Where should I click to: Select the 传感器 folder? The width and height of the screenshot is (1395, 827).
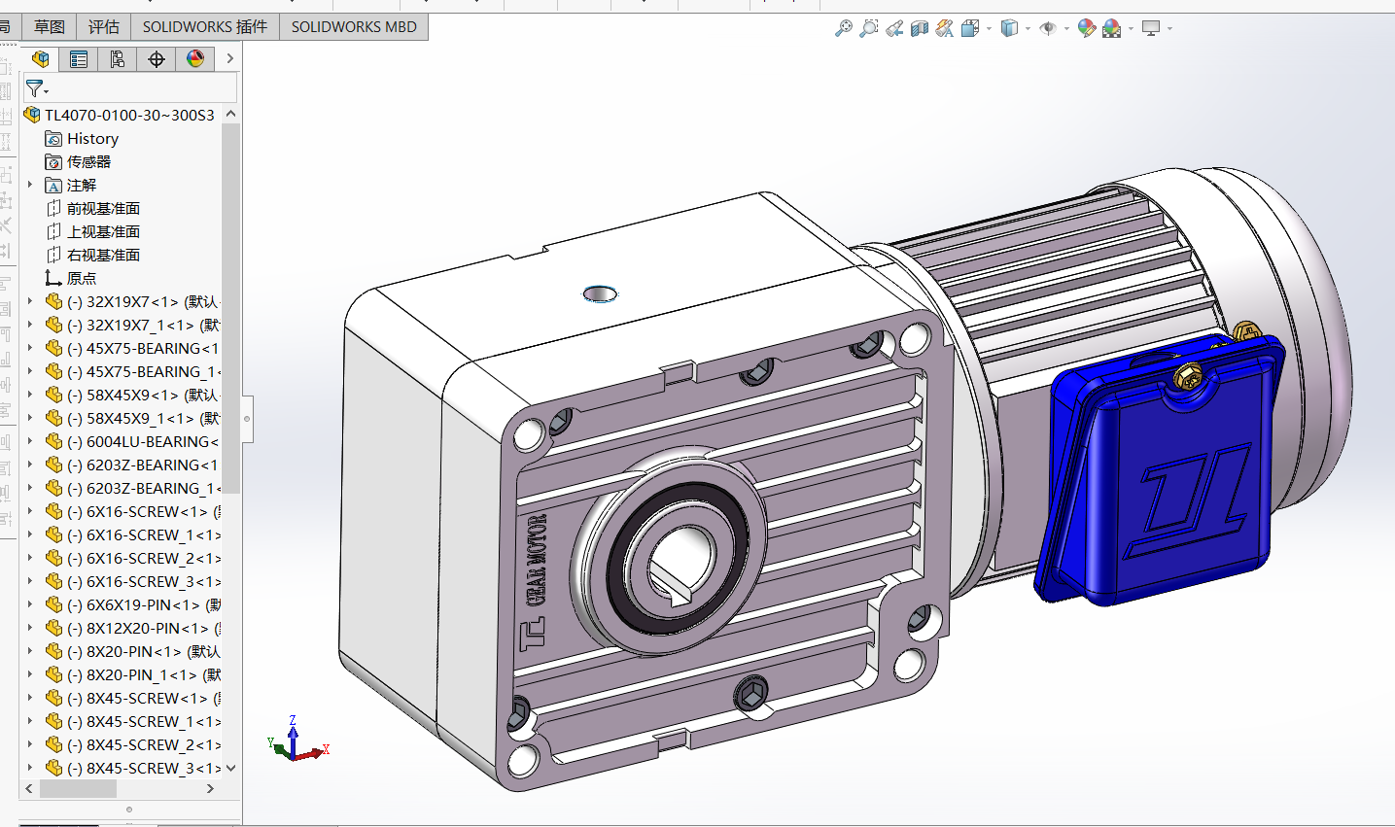[79, 162]
